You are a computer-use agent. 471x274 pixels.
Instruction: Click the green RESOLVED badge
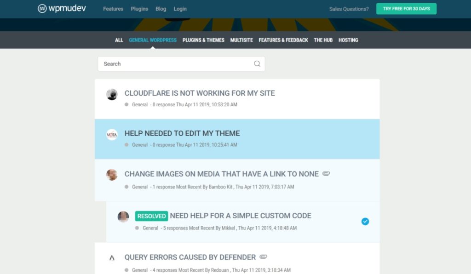pos(151,216)
